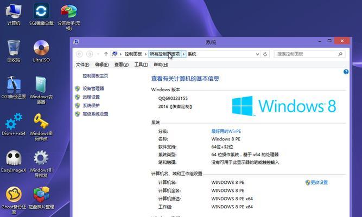Viewport: 362px width, 217px height.
Task: Expand chevron after 控制面板 breadcrumb
Action: point(145,54)
